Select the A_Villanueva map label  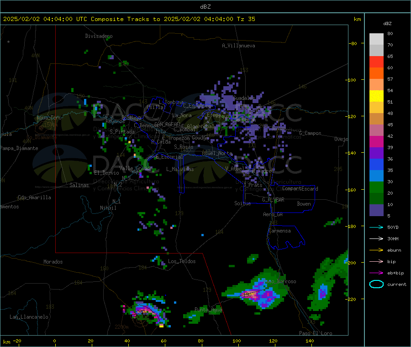[238, 46]
